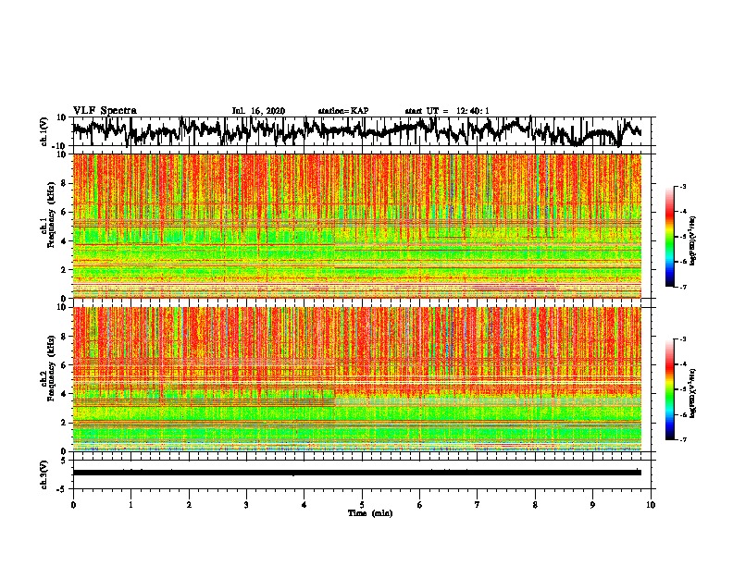Click time axis tick label "7"
This screenshot has height=566, width=733.
point(478,505)
